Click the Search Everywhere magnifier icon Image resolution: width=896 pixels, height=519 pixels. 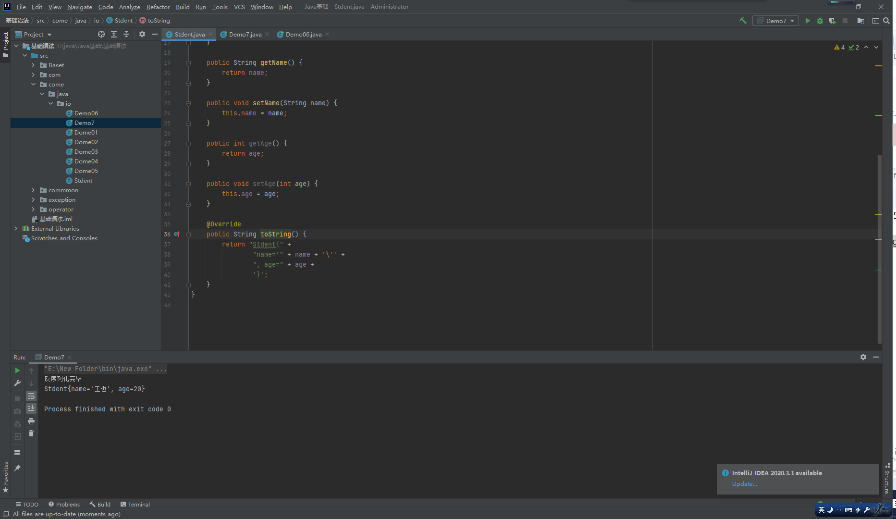click(886, 21)
